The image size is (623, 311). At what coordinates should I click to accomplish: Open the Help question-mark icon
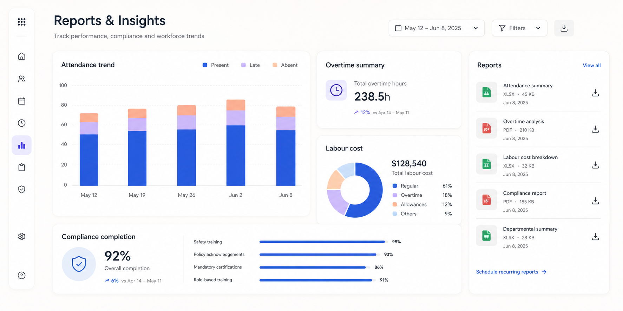pyautogui.click(x=21, y=275)
